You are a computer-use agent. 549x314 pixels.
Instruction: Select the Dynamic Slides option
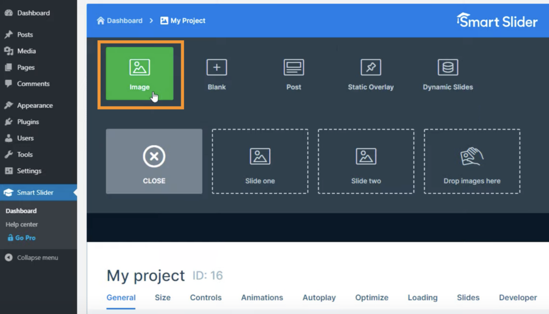[448, 74]
